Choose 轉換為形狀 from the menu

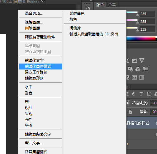pos(40,78)
